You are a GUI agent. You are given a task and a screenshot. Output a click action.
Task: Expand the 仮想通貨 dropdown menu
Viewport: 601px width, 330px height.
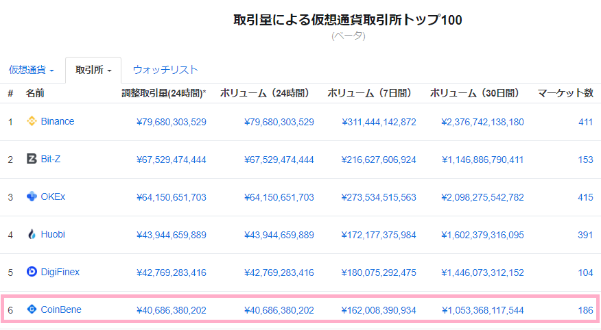[32, 70]
